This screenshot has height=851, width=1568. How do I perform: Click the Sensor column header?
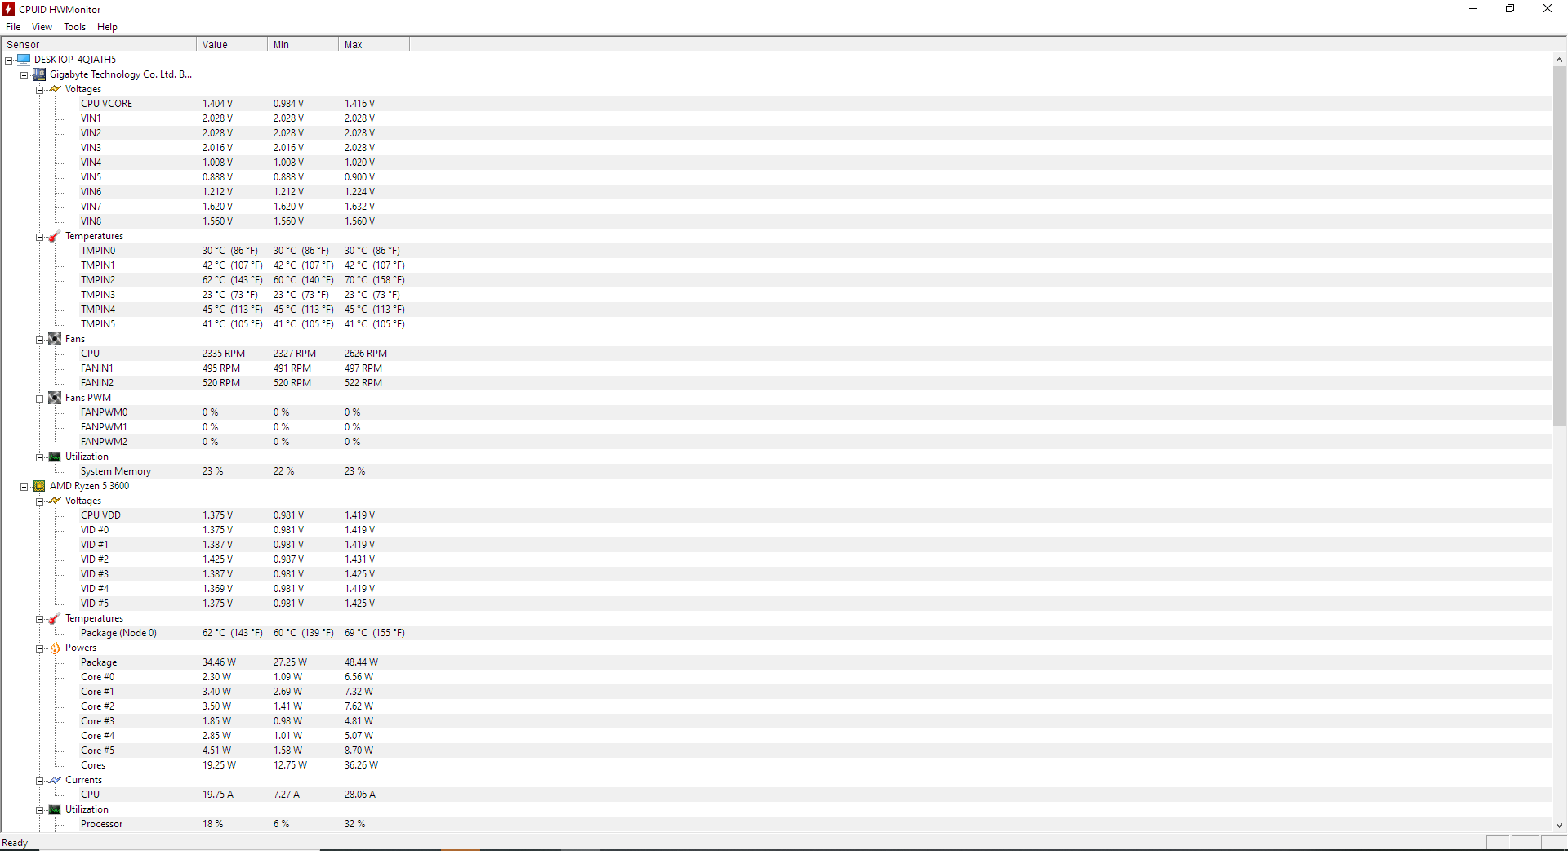[99, 44]
